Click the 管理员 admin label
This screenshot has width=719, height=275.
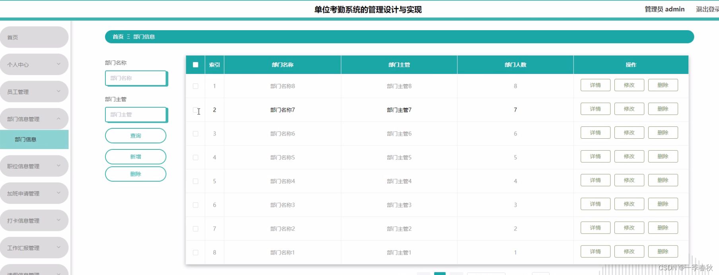point(665,9)
